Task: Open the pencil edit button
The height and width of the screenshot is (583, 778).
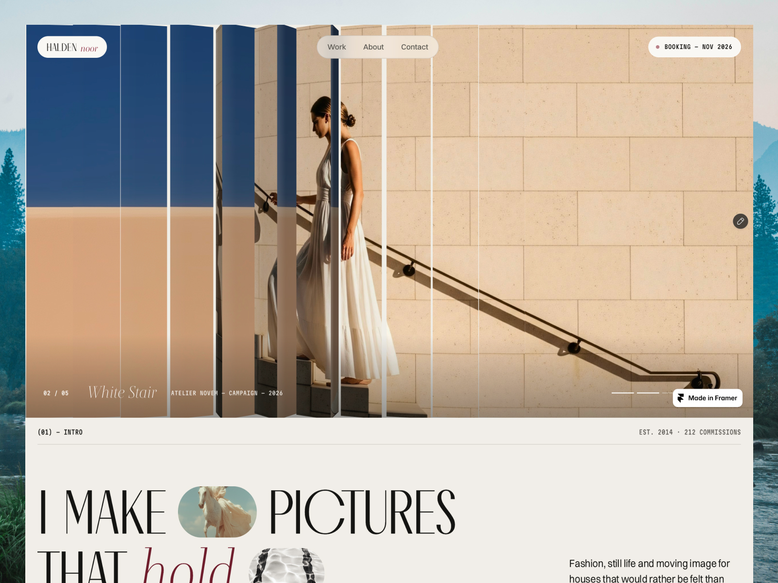Action: (740, 221)
